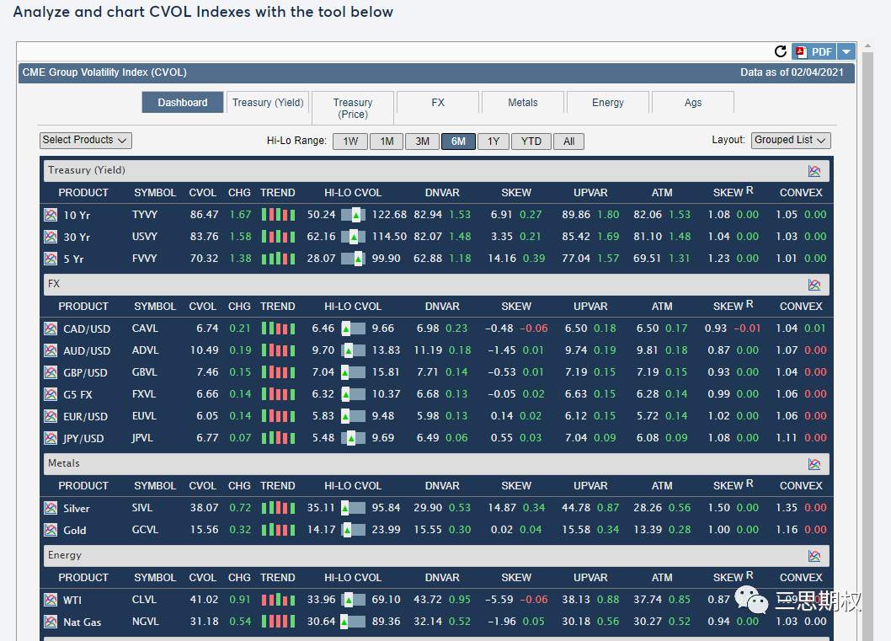Set Hi-Lo Range to 1Y
891x641 pixels.
click(x=494, y=142)
